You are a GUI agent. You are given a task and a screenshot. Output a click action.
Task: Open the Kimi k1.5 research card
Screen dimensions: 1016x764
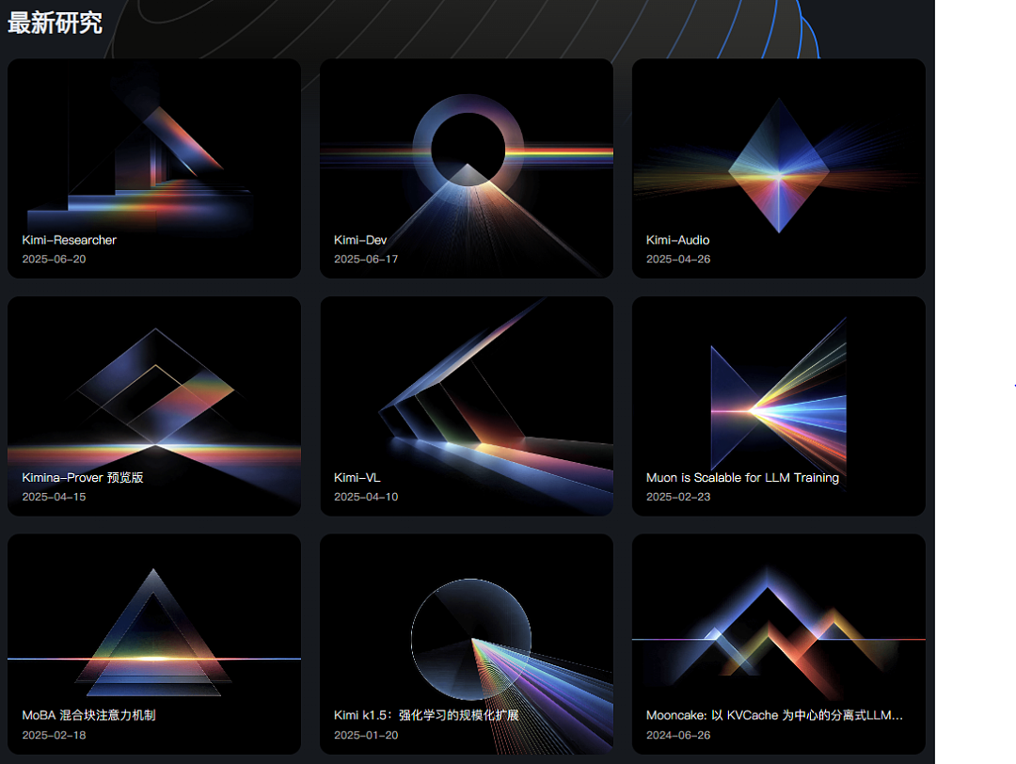tap(467, 645)
